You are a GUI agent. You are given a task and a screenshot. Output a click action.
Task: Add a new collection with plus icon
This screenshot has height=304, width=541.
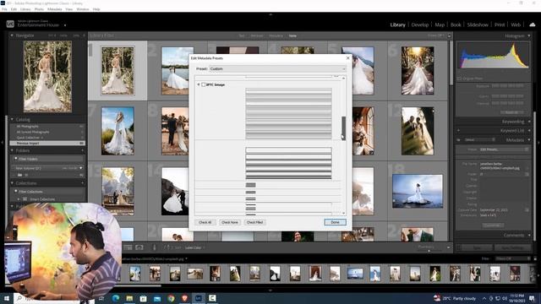click(82, 183)
